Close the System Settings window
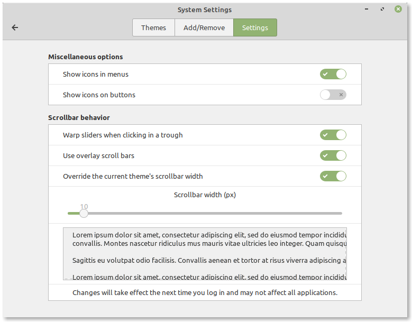This screenshot has height=322, width=412. (397, 10)
